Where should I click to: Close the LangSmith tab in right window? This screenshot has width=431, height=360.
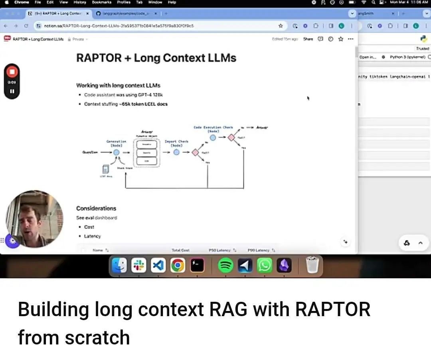(x=393, y=14)
